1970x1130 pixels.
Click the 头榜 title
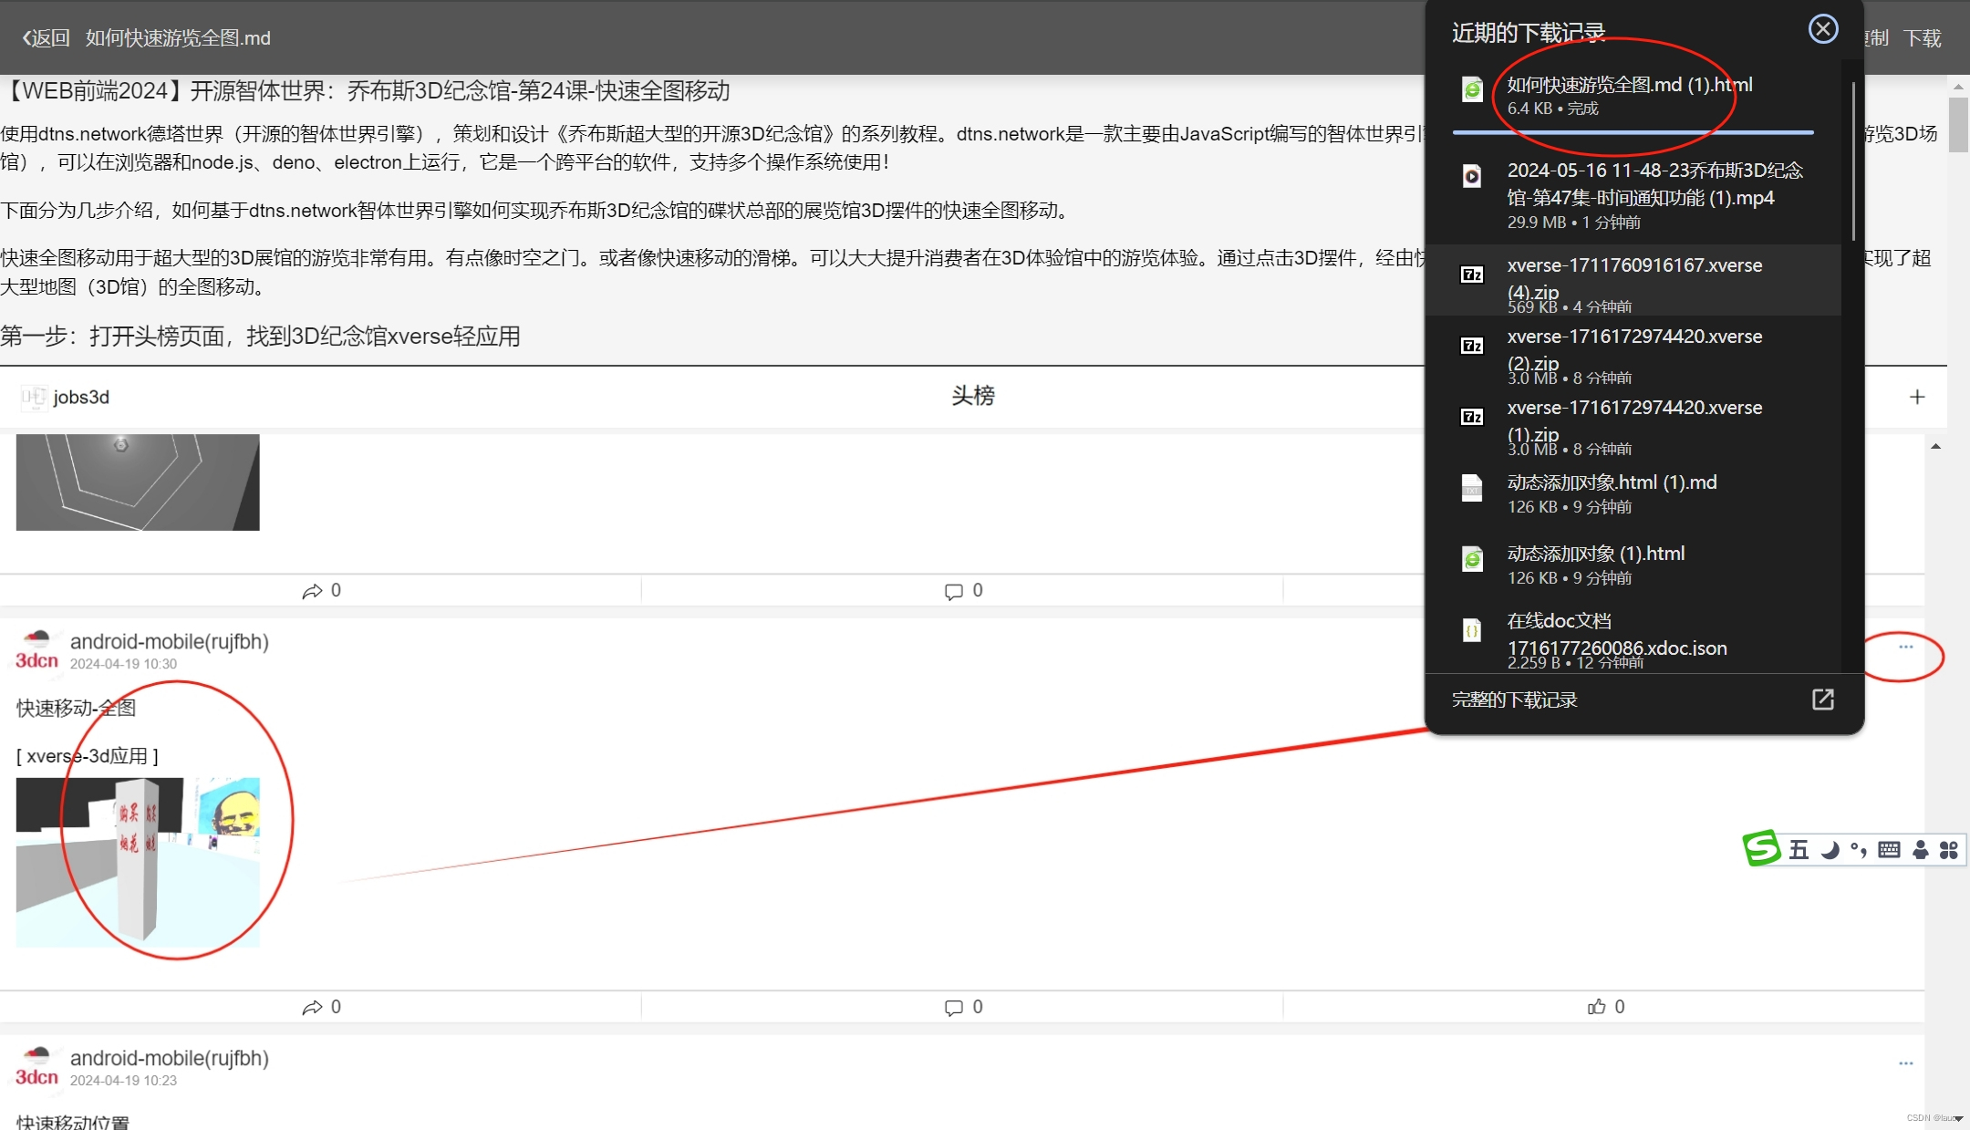[x=973, y=396]
